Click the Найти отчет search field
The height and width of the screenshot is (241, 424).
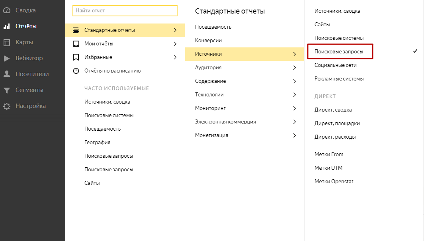[x=125, y=11]
